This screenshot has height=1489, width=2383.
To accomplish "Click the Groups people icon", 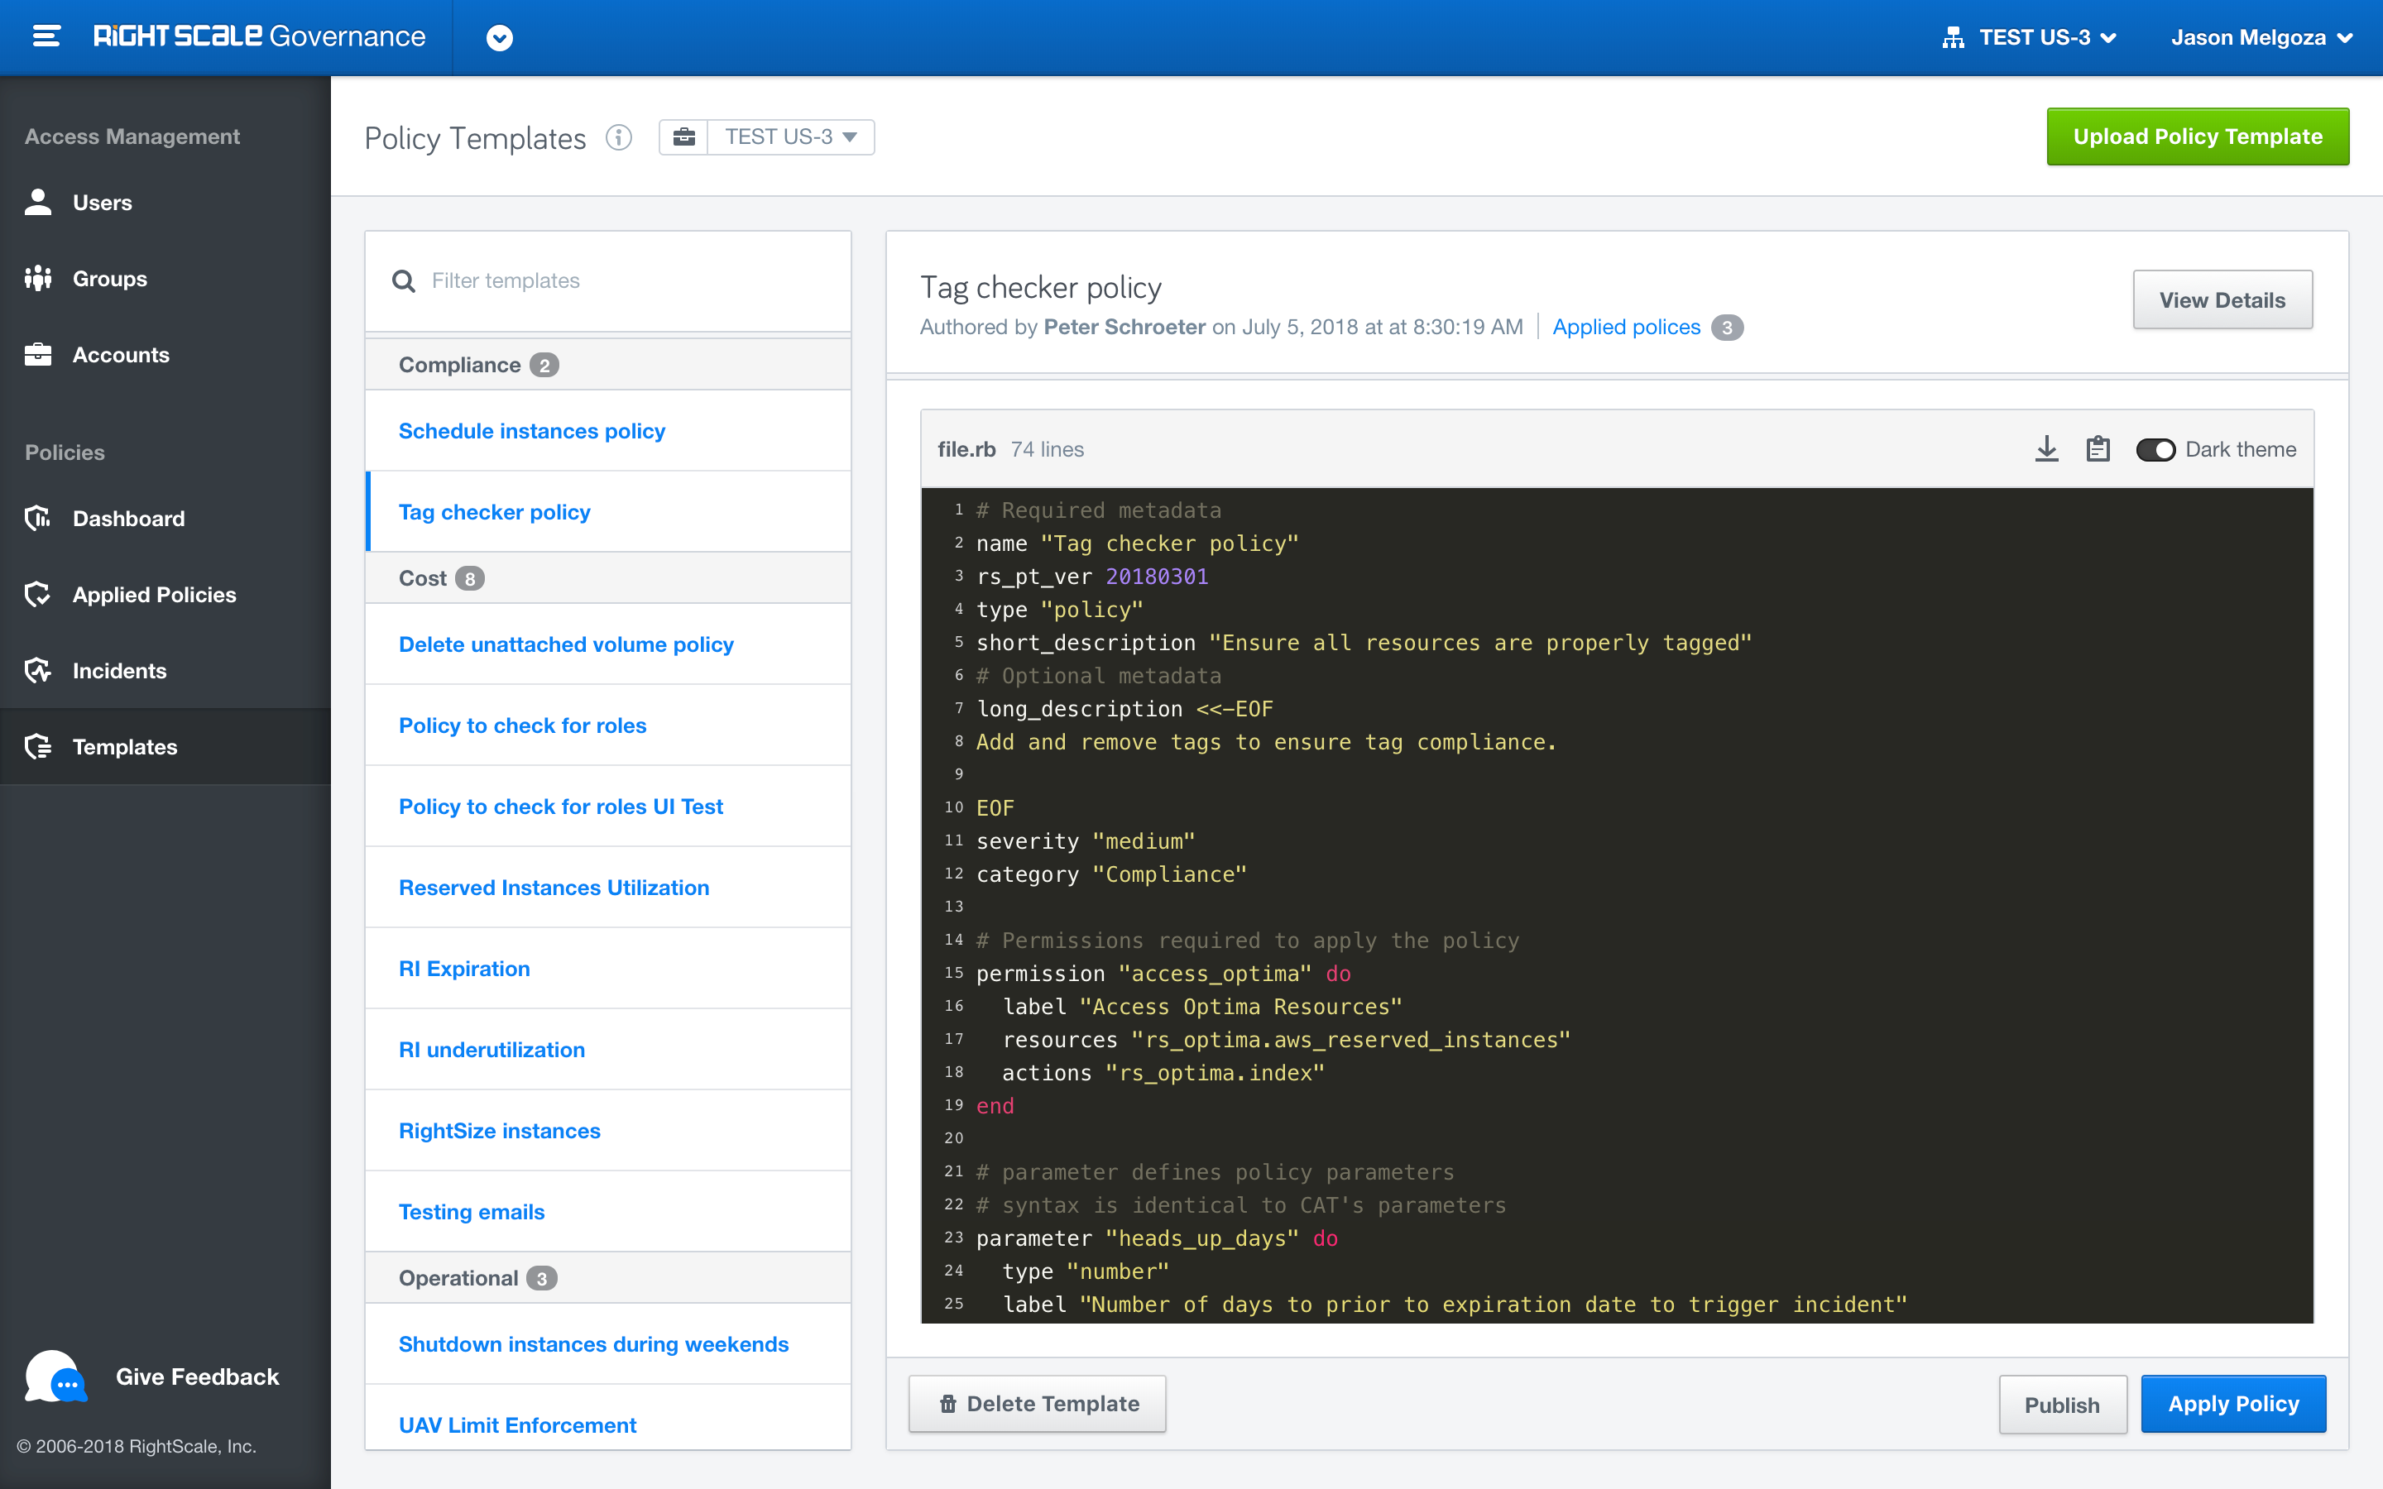I will click(x=38, y=279).
